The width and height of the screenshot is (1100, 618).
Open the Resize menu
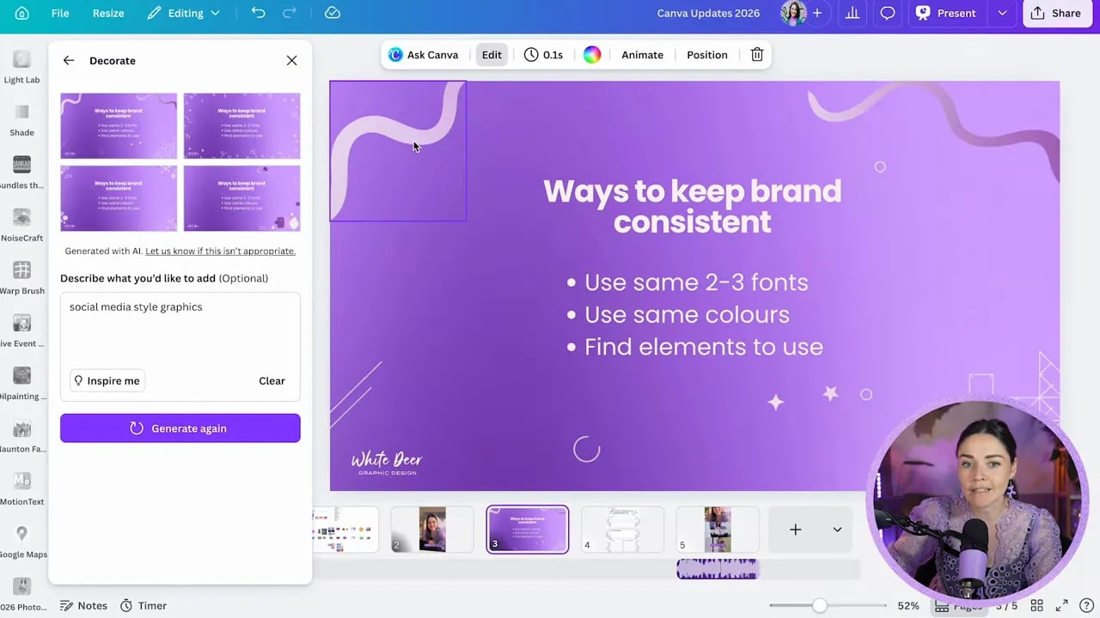coord(108,13)
